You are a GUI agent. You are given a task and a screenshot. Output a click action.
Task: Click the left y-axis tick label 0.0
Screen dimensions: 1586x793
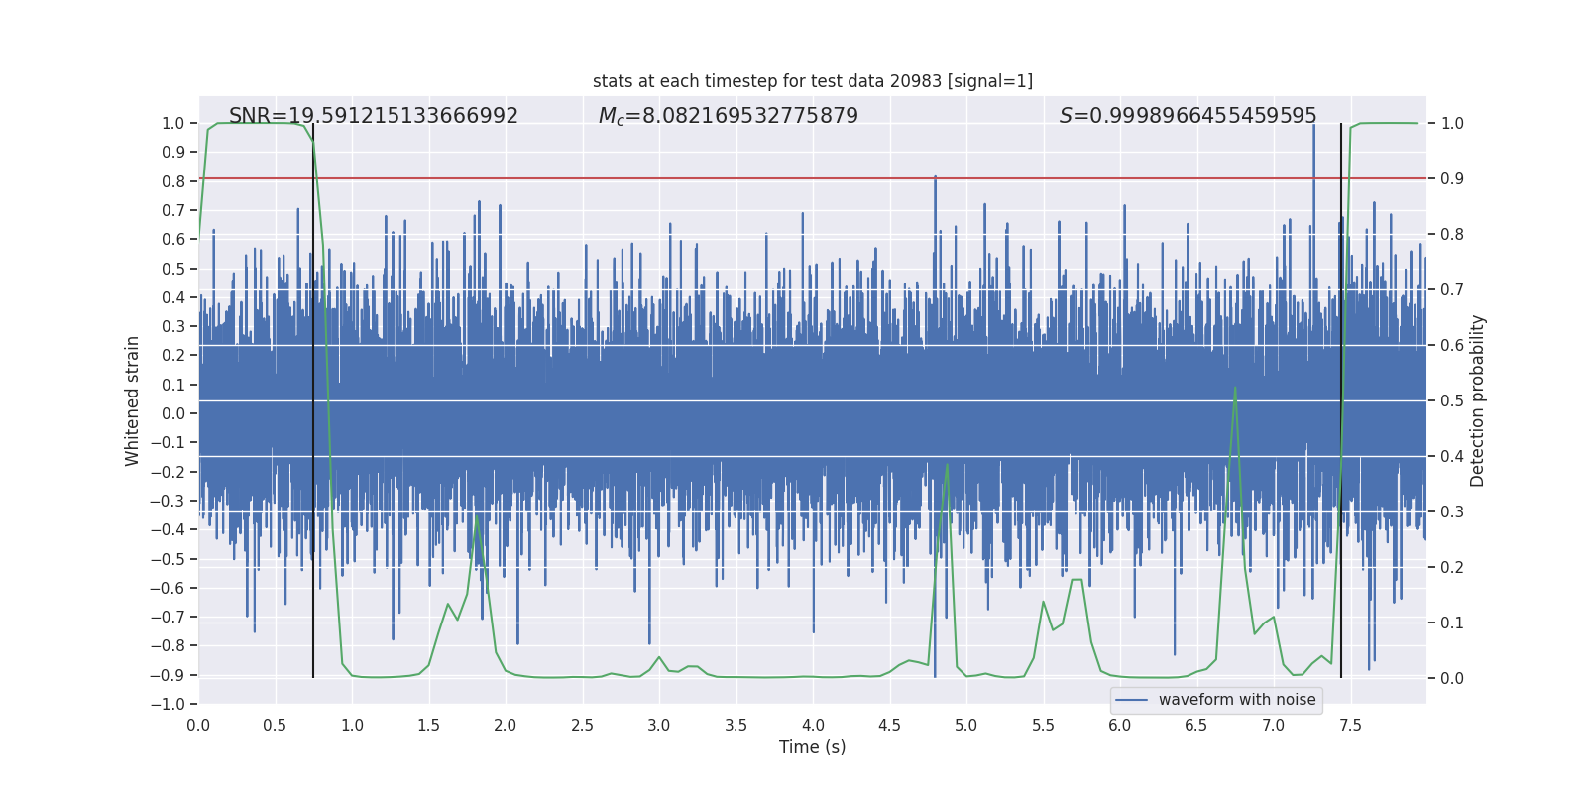[x=173, y=414]
